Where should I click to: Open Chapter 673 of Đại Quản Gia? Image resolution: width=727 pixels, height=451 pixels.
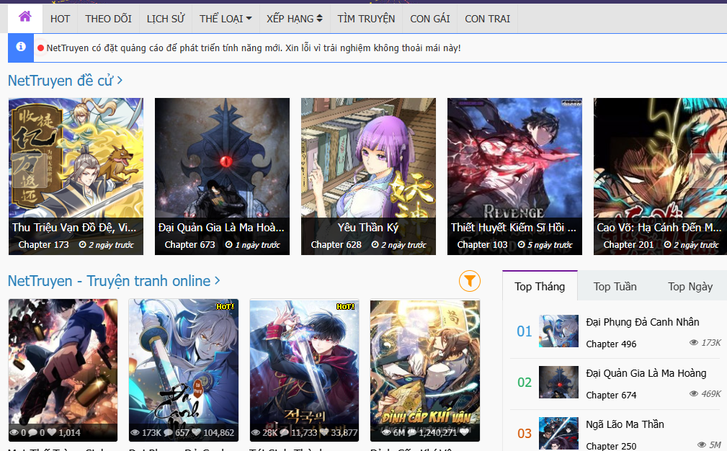click(x=189, y=245)
